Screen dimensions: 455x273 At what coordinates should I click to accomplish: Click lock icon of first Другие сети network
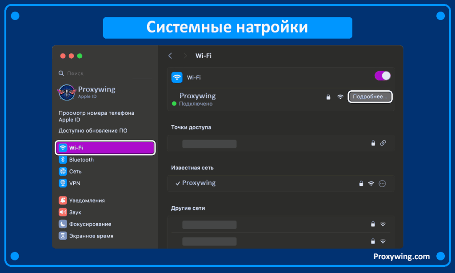tap(373, 224)
